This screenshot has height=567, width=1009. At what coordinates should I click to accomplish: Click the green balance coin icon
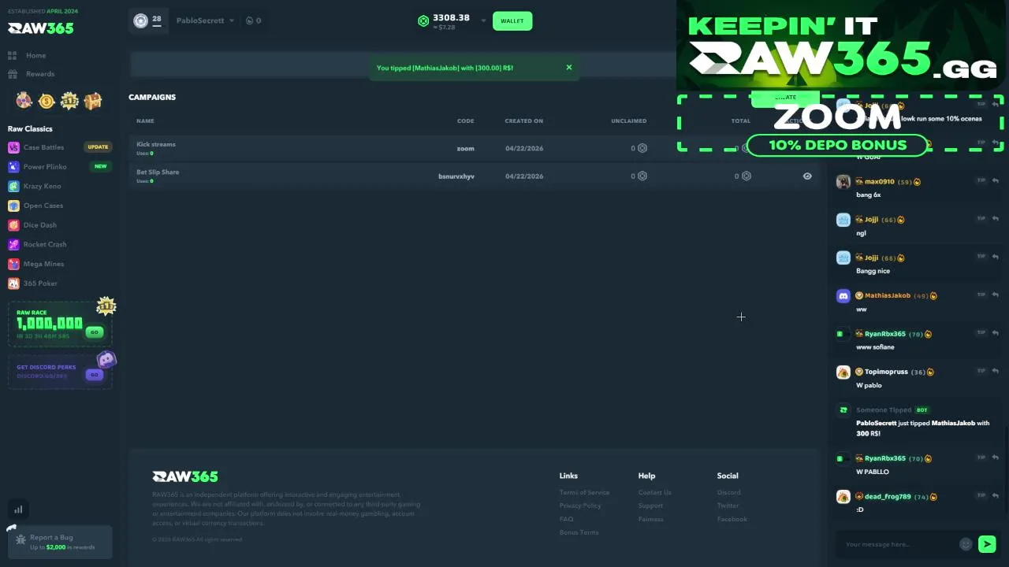[x=423, y=21]
